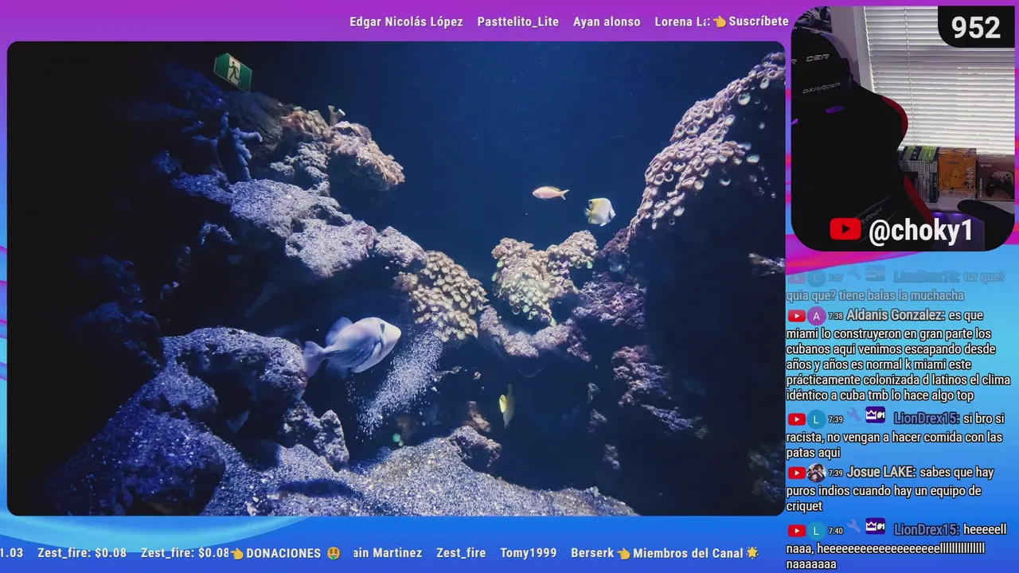This screenshot has height=573, width=1019.
Task: Click 'Pasttelito_Lite' in the top ticker
Action: tap(518, 22)
